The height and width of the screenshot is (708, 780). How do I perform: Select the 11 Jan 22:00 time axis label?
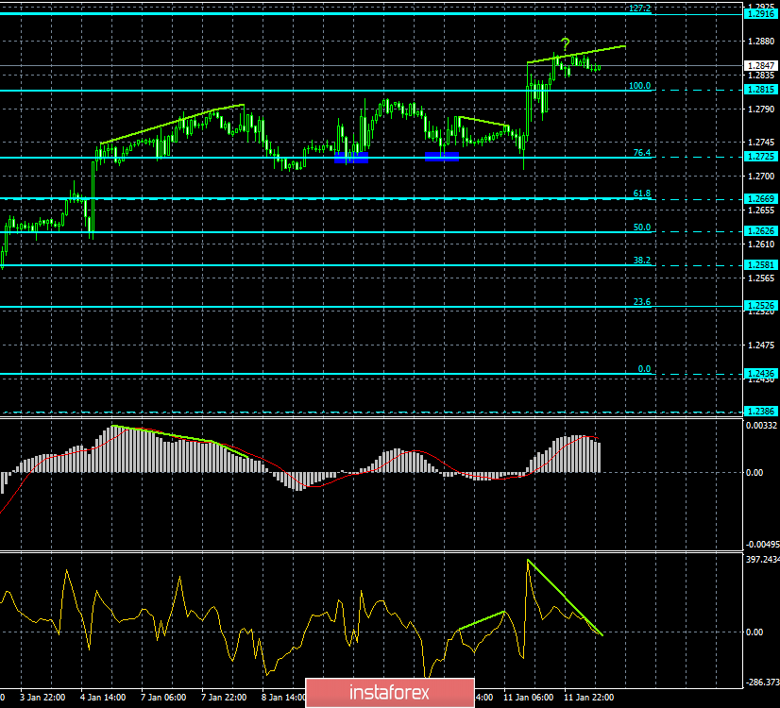tap(585, 698)
